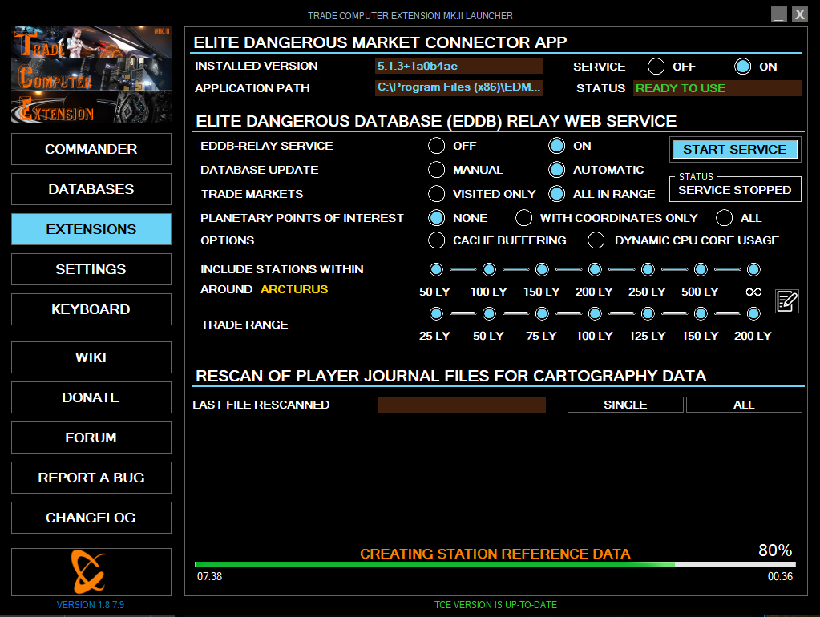The width and height of the screenshot is (820, 617).
Task: Select the Extensions section
Action: [x=91, y=229]
